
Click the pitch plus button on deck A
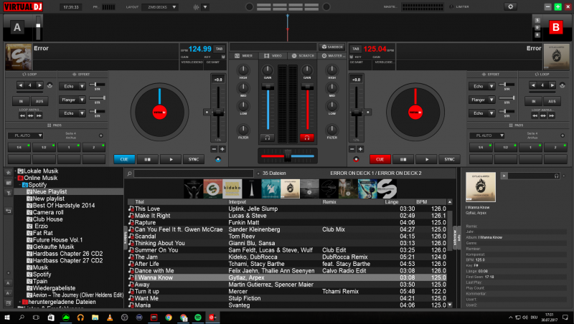tap(222, 149)
